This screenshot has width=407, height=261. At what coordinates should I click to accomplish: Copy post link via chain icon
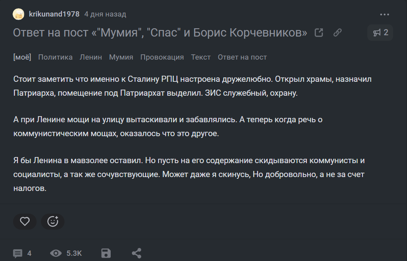pos(337,33)
